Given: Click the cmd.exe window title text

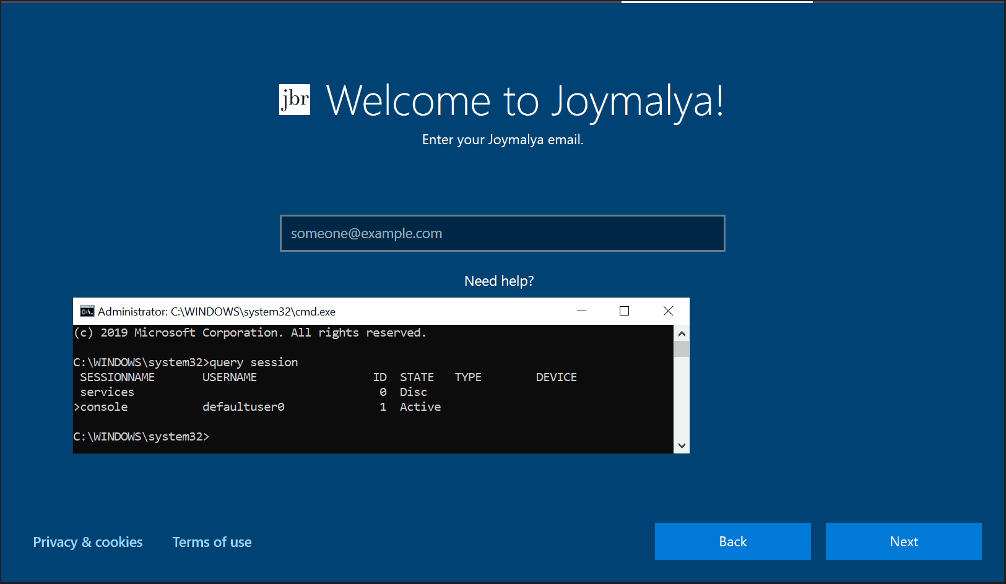Looking at the screenshot, I should 217,311.
